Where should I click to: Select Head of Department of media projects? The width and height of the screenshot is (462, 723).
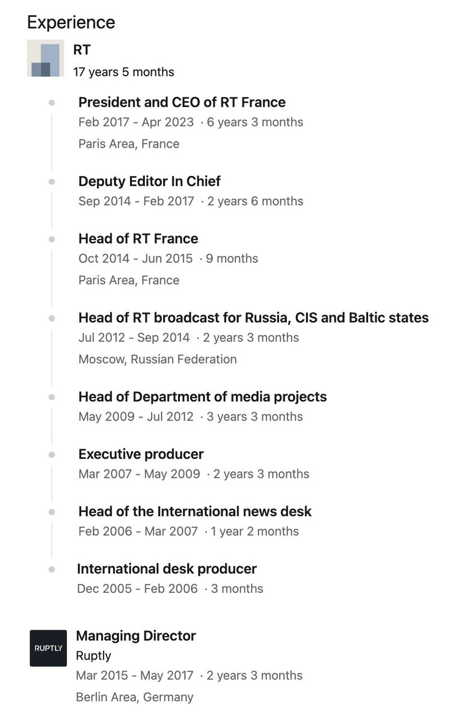203,396
